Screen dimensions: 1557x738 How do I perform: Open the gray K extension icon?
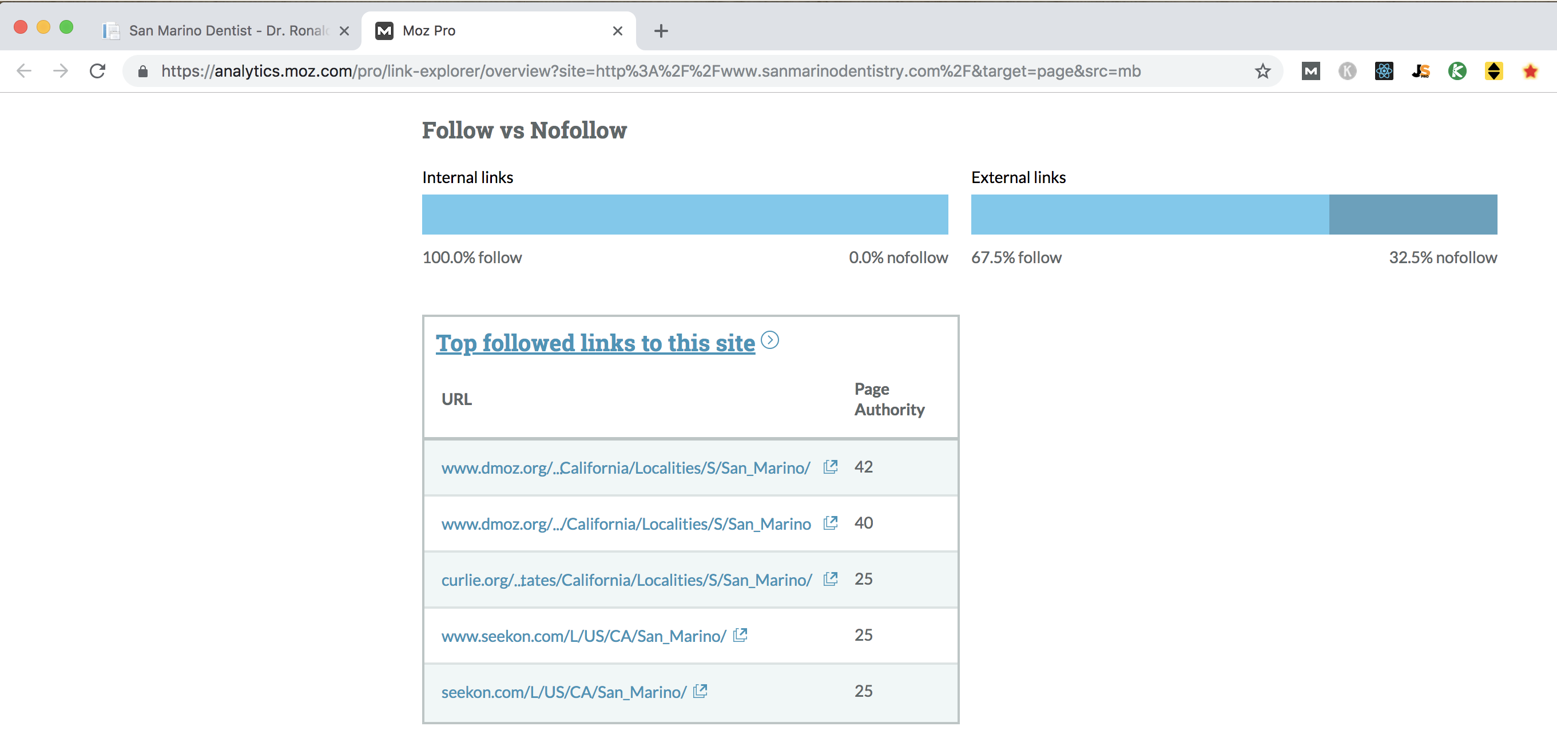coord(1347,72)
